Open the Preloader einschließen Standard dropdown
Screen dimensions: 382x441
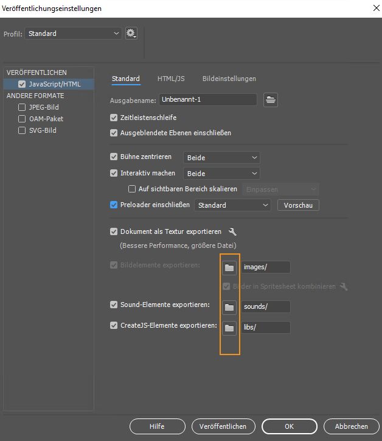tap(232, 205)
